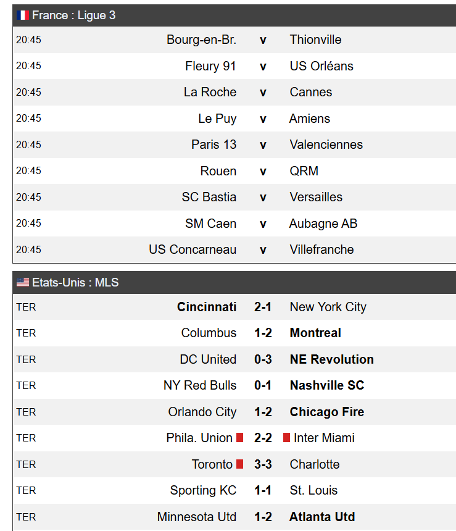Select the Valenciennes team name
This screenshot has height=531, width=456.
pyautogui.click(x=326, y=144)
